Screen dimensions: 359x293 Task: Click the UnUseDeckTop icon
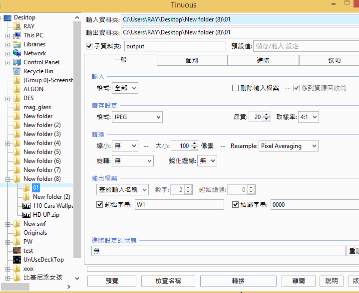[x=17, y=260]
